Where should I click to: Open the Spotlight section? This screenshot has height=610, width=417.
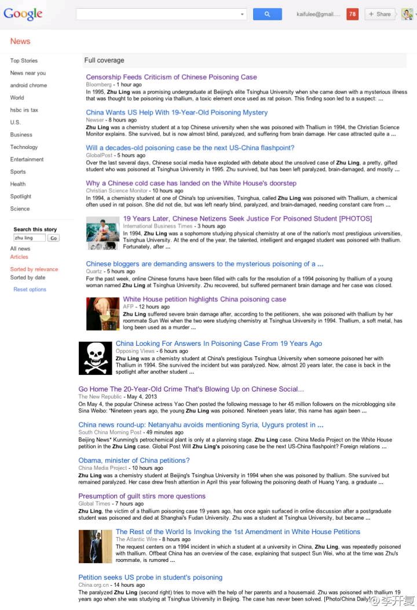pyautogui.click(x=21, y=196)
